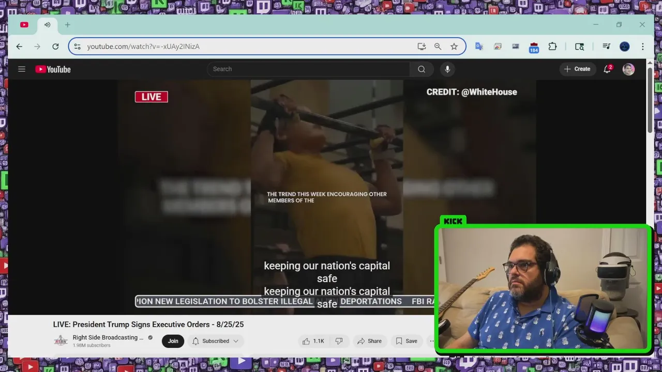Click the Join membership button

(173, 341)
